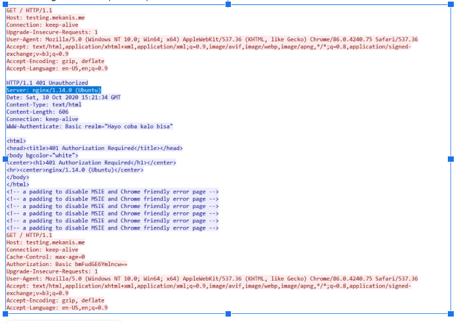The width and height of the screenshot is (457, 323).
Task: Click the <hr><center>nginx/1.14.0 (Ubuntu) line
Action: (x=75, y=170)
